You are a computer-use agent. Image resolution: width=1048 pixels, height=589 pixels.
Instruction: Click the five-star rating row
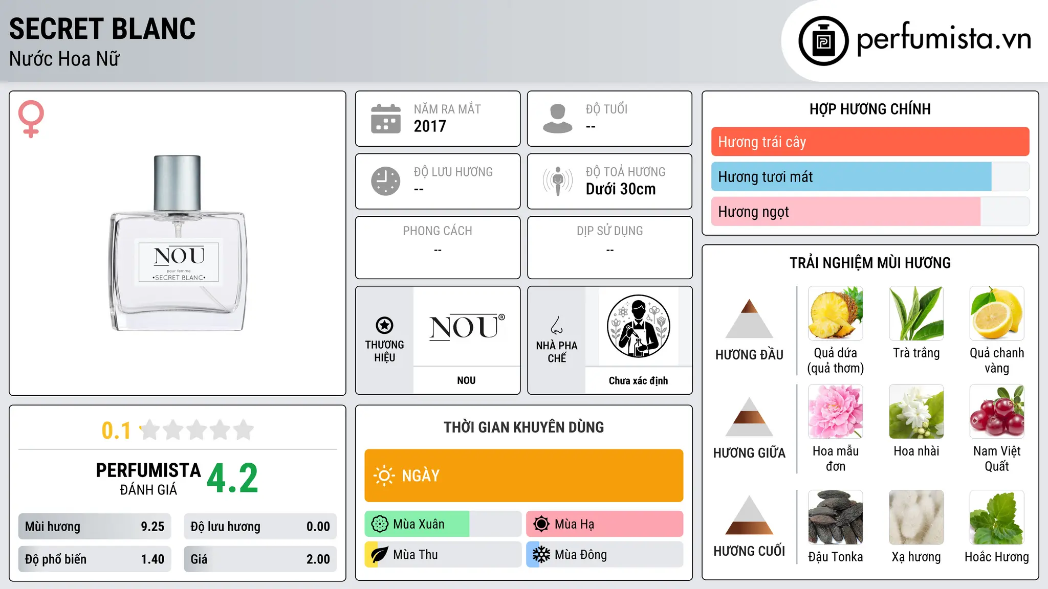(196, 430)
